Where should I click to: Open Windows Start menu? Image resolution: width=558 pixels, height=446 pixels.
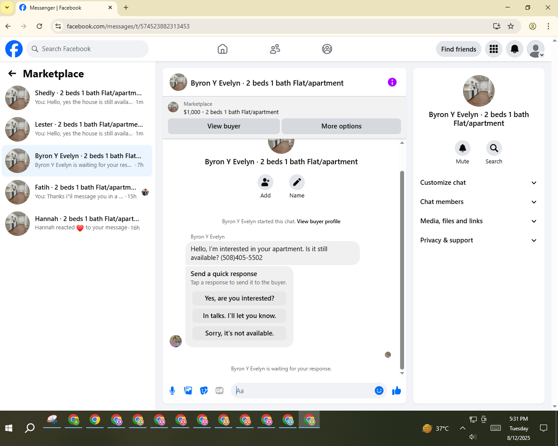coord(9,428)
